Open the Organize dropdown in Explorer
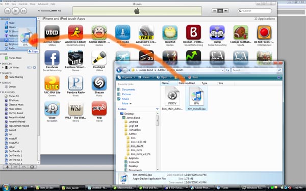The width and height of the screenshot is (306, 191). tap(126, 77)
